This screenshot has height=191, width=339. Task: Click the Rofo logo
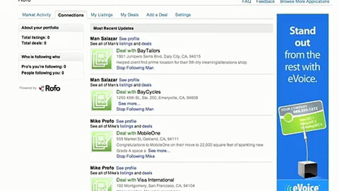[50, 88]
